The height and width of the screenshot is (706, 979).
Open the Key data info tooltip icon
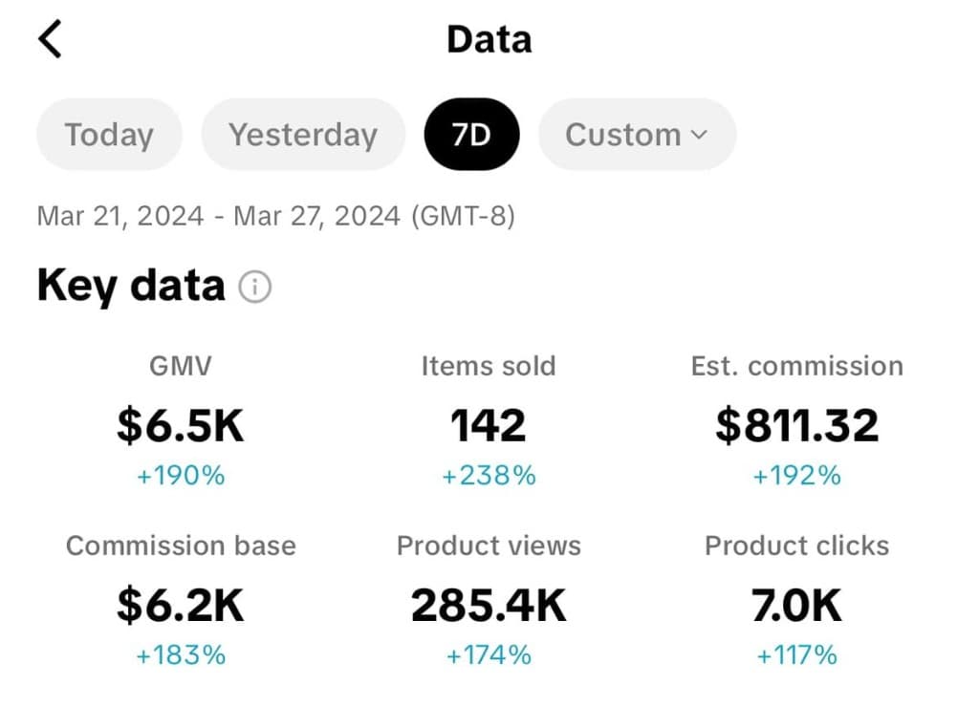click(254, 287)
